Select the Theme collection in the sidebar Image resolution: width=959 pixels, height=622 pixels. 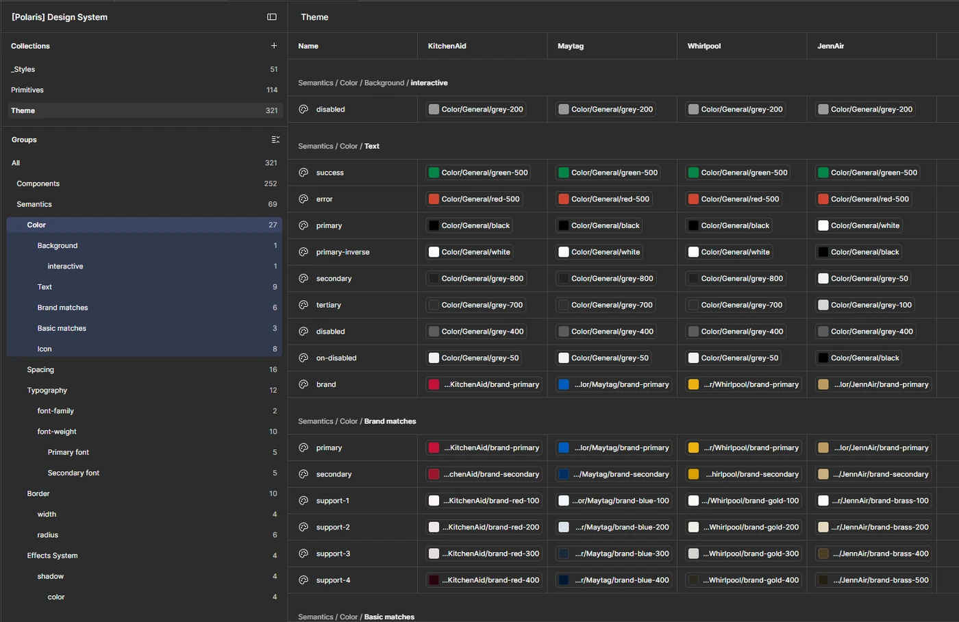pos(145,110)
